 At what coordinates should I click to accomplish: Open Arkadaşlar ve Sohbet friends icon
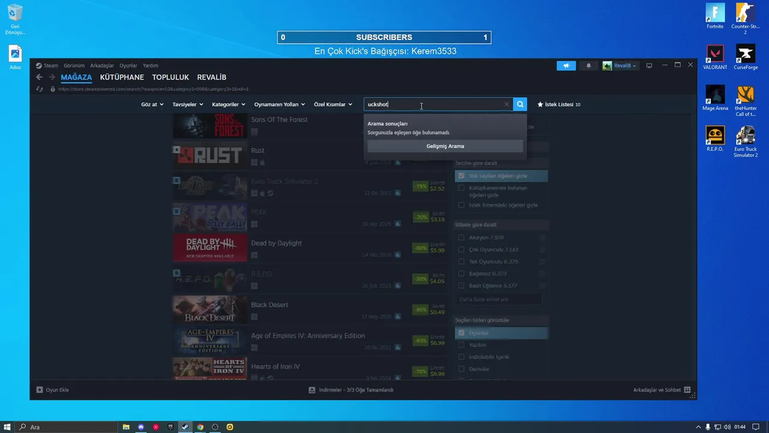(x=687, y=390)
